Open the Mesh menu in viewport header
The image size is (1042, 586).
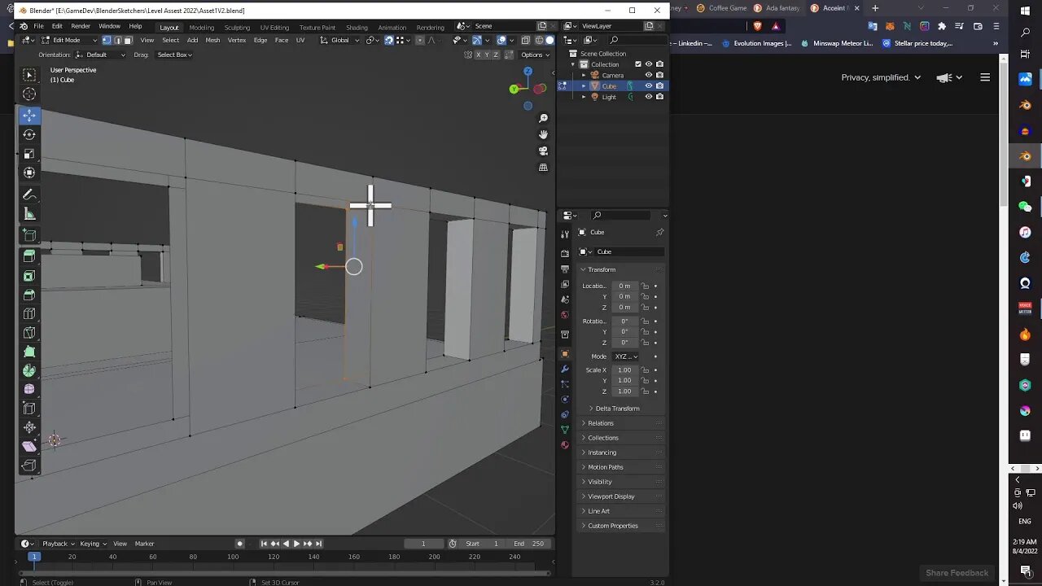212,40
